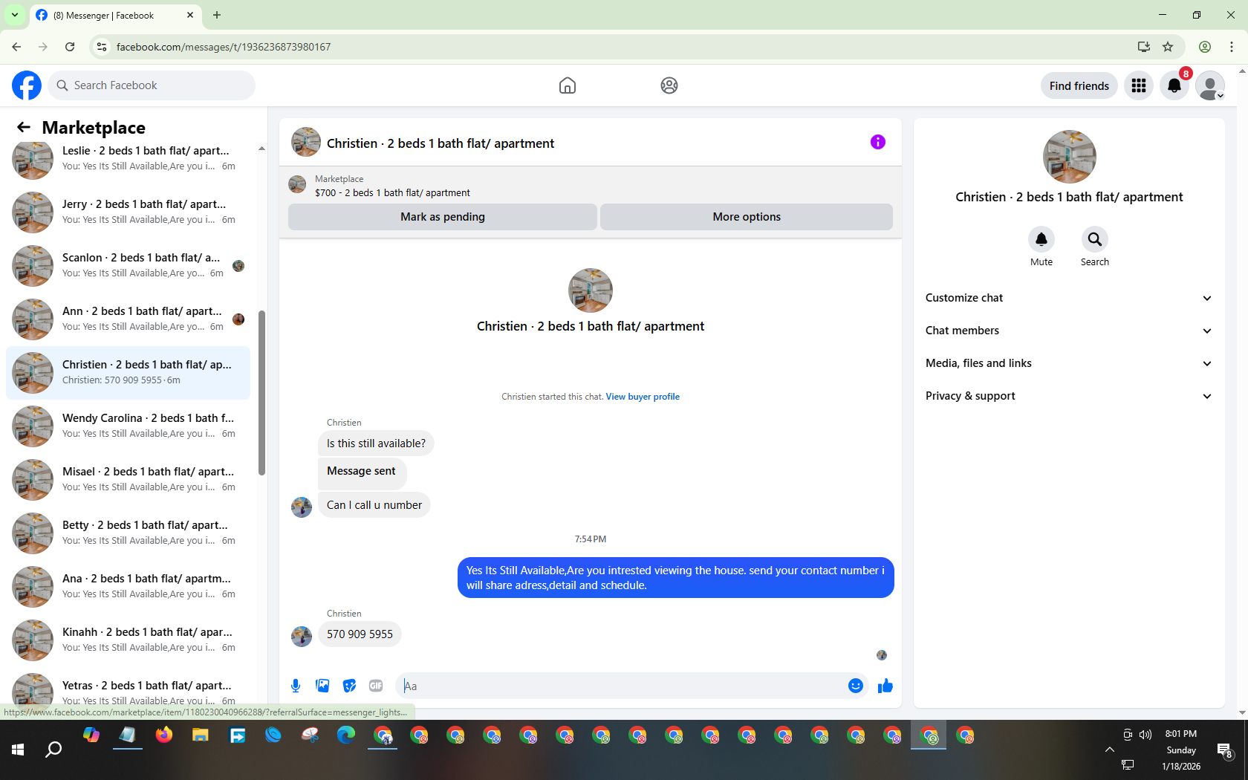Open Firefox from the taskbar
This screenshot has width=1248, height=780.
tap(164, 735)
